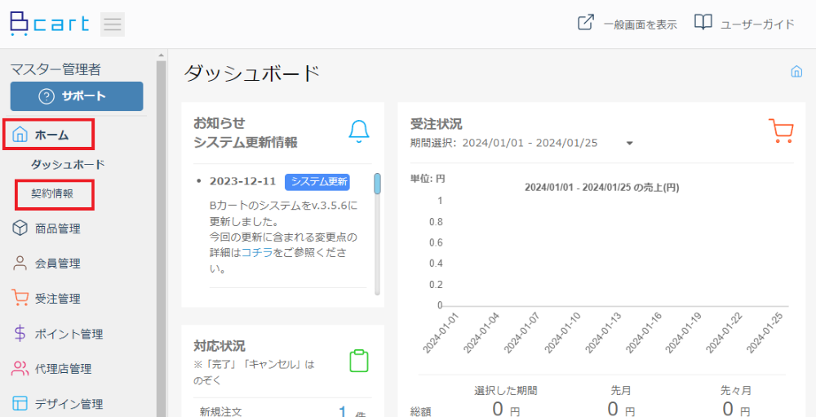Click the book icon for ユーザーガイド
The image size is (816, 417).
coord(703,23)
